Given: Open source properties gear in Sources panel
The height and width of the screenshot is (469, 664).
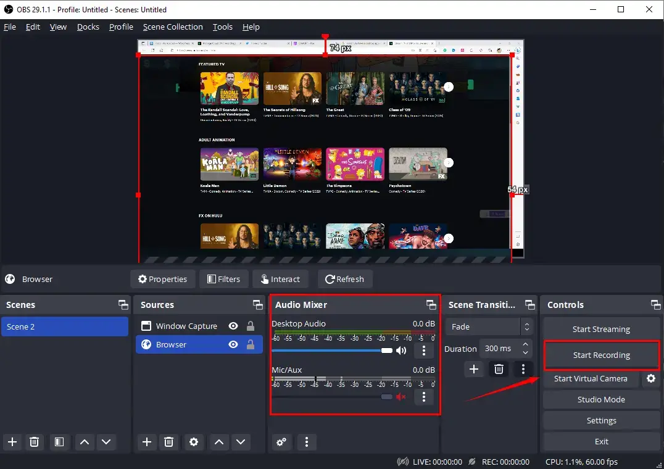Looking at the screenshot, I should [194, 442].
